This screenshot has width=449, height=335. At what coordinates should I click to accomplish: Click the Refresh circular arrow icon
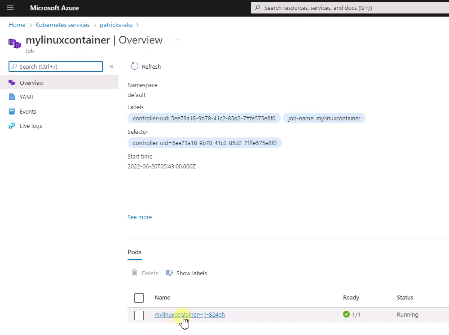(x=135, y=66)
